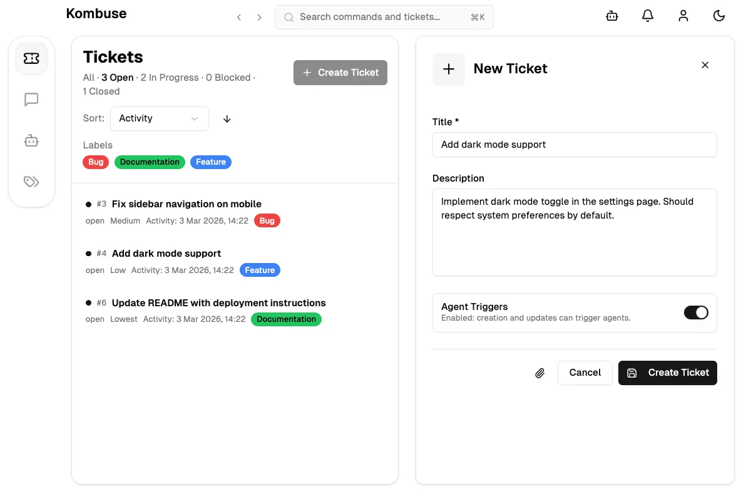Click the search commands and tickets field
Image resolution: width=751 pixels, height=501 pixels.
click(x=384, y=17)
